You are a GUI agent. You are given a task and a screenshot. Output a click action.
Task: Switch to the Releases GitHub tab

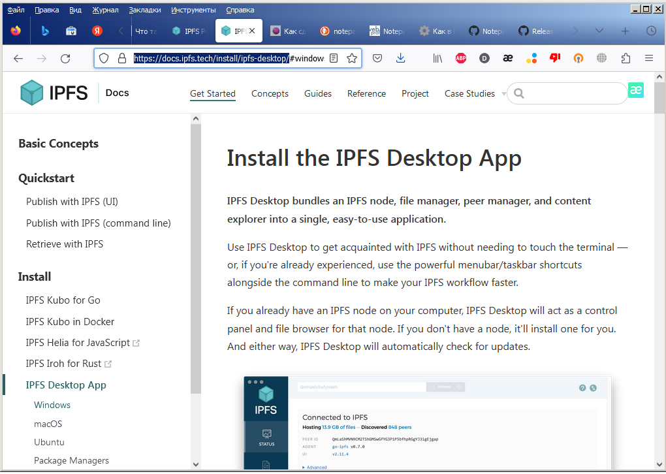click(x=537, y=31)
